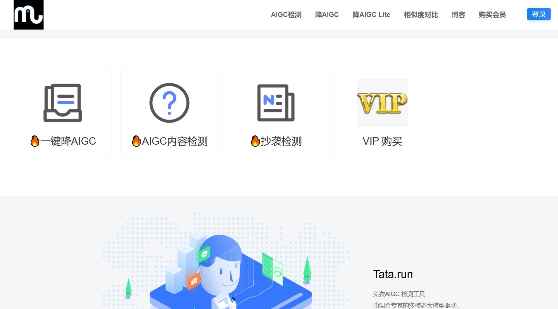The image size is (558, 309).
Task: Go to 降AIGC Lite page
Action: pos(371,15)
